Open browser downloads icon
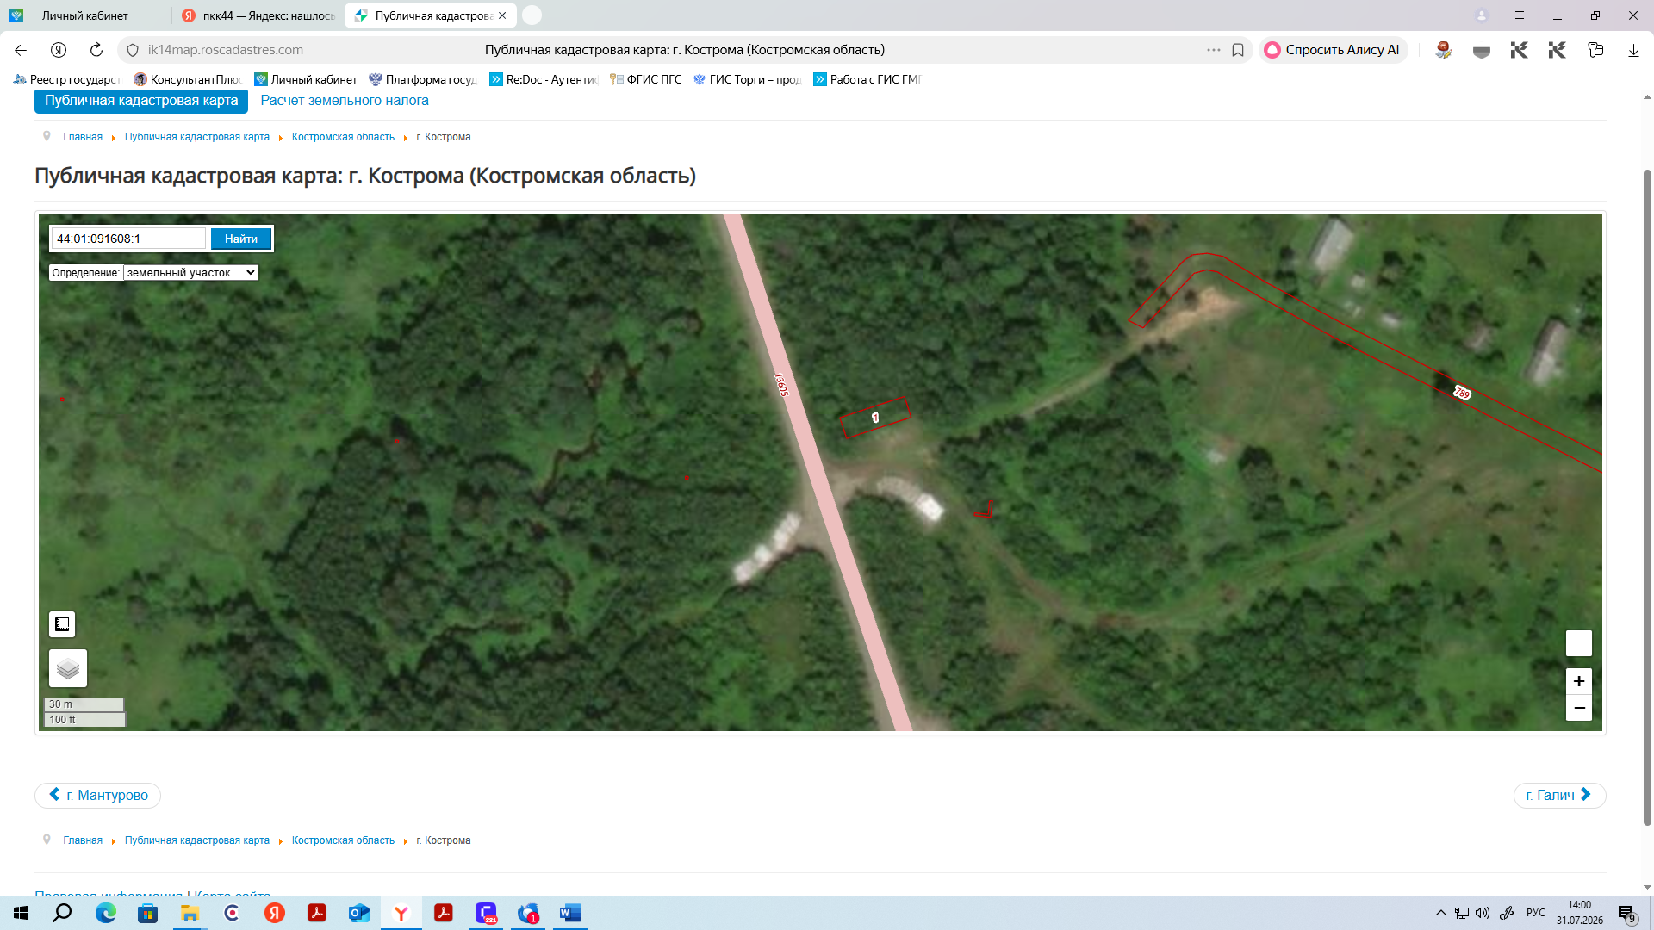The height and width of the screenshot is (930, 1654). pyautogui.click(x=1633, y=50)
